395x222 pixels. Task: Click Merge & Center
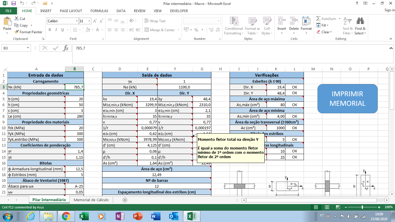(160, 30)
